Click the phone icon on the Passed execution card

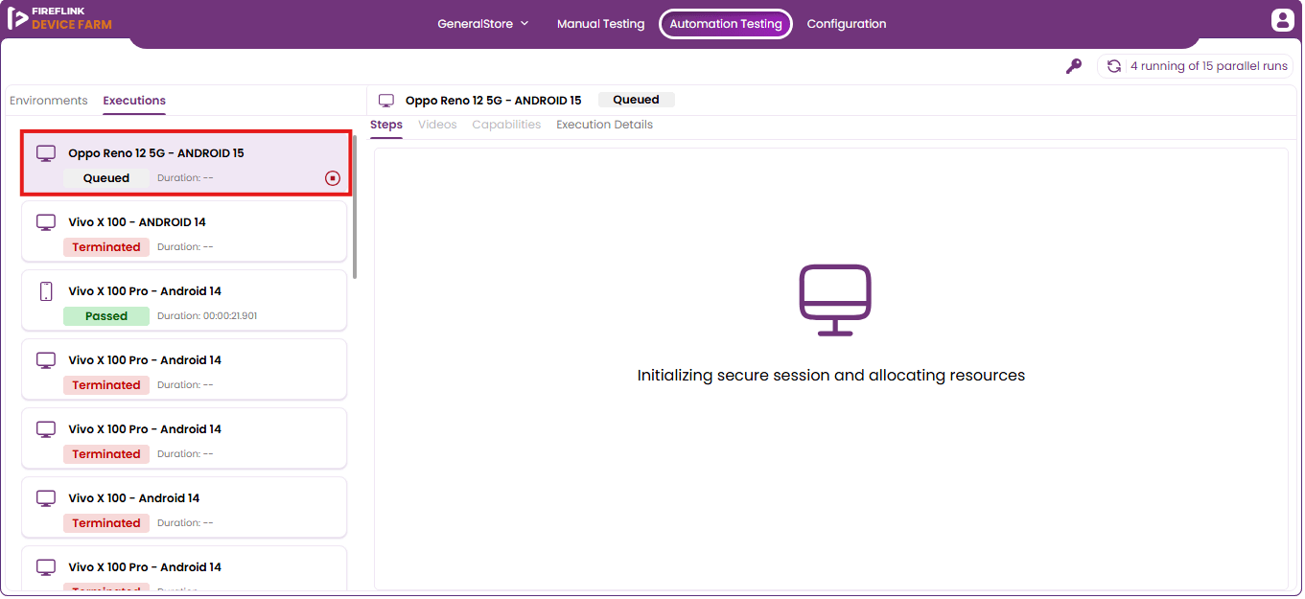46,291
